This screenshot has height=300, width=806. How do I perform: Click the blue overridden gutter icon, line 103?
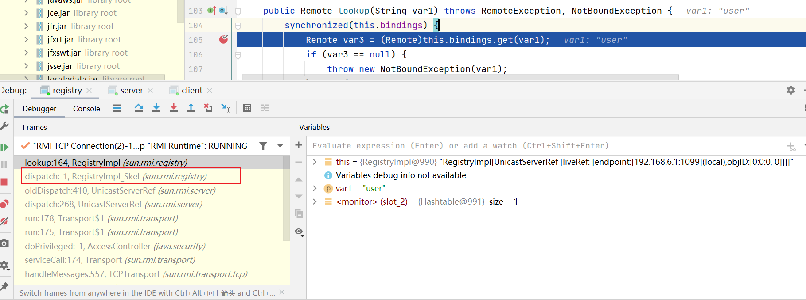pyautogui.click(x=223, y=10)
